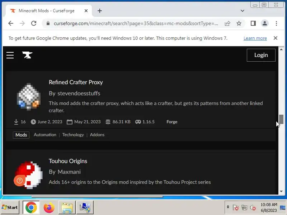Click the Action Center flag icon
The width and height of the screenshot is (287, 215).
[235, 207]
